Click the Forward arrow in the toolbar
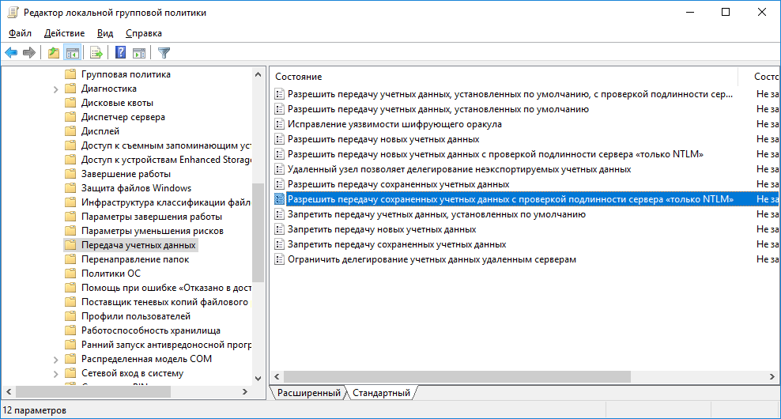 (29, 53)
